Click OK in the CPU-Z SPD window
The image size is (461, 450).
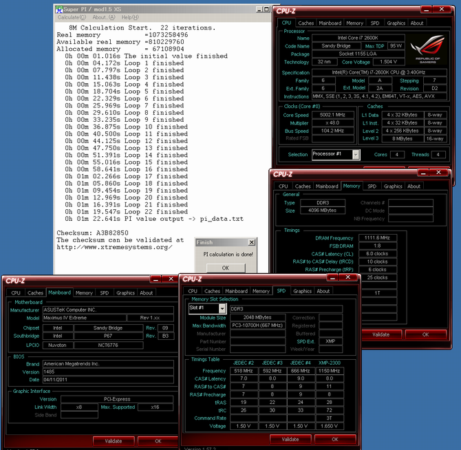(335, 439)
